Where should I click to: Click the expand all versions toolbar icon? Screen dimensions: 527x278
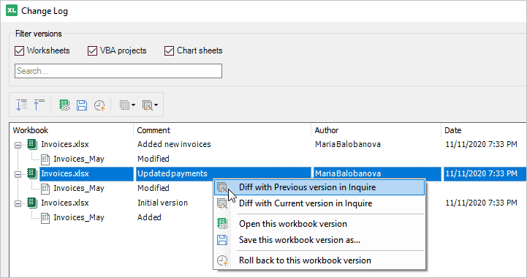tap(22, 105)
